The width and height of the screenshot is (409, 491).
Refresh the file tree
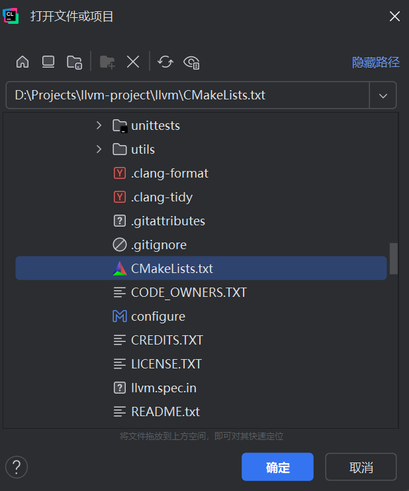pos(165,62)
